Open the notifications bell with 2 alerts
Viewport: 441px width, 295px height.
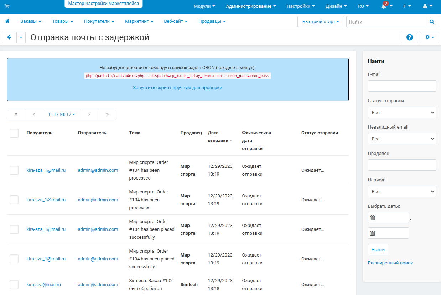(386, 6)
